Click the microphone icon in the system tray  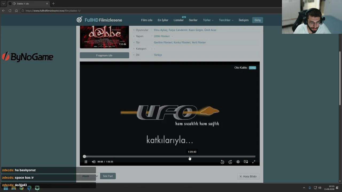310,188
